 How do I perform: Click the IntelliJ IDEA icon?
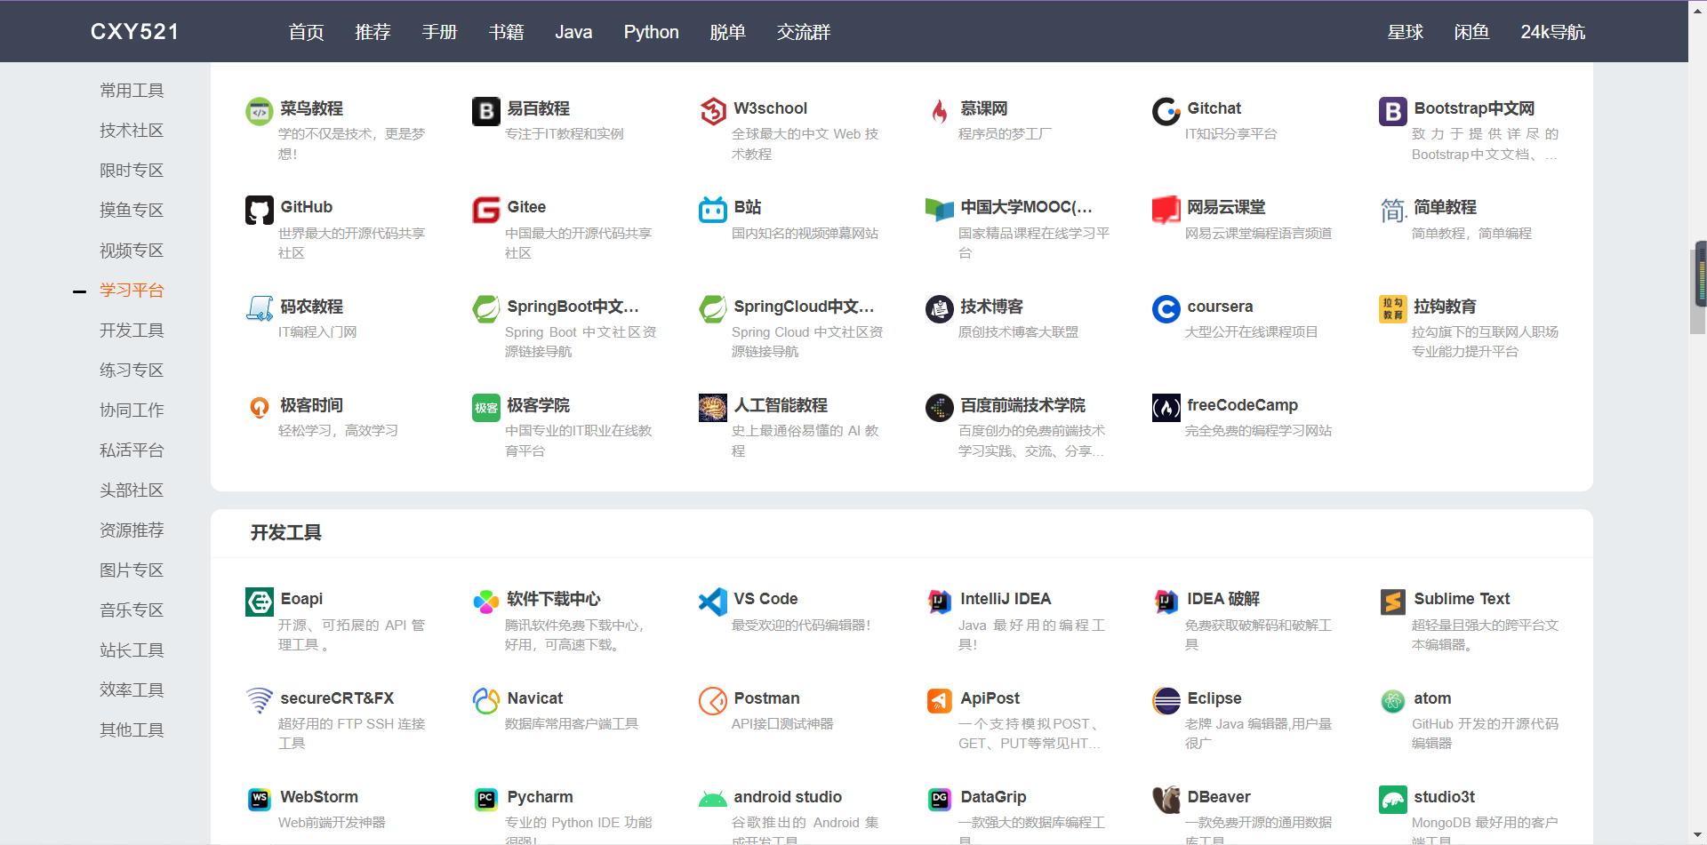pos(940,602)
